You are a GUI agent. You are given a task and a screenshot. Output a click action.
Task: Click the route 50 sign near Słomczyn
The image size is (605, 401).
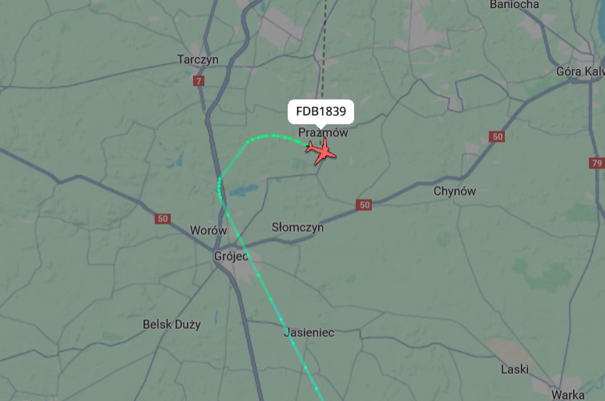point(364,205)
